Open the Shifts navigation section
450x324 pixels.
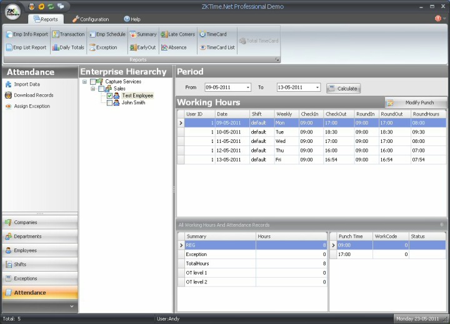(40, 264)
